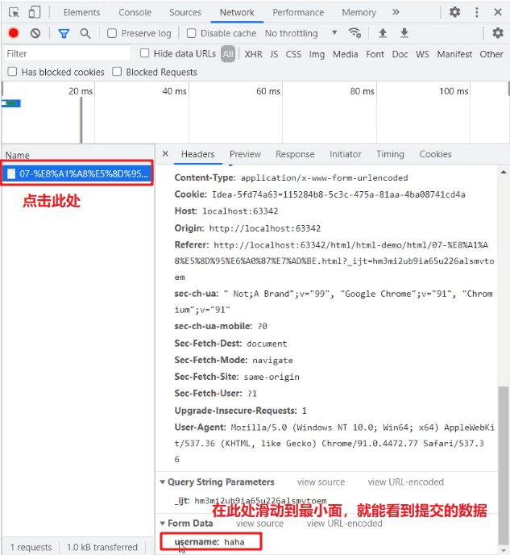Clear the network log

(35, 33)
